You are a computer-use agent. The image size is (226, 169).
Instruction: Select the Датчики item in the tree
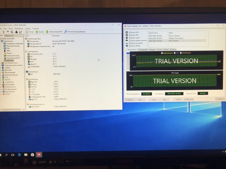10,60
